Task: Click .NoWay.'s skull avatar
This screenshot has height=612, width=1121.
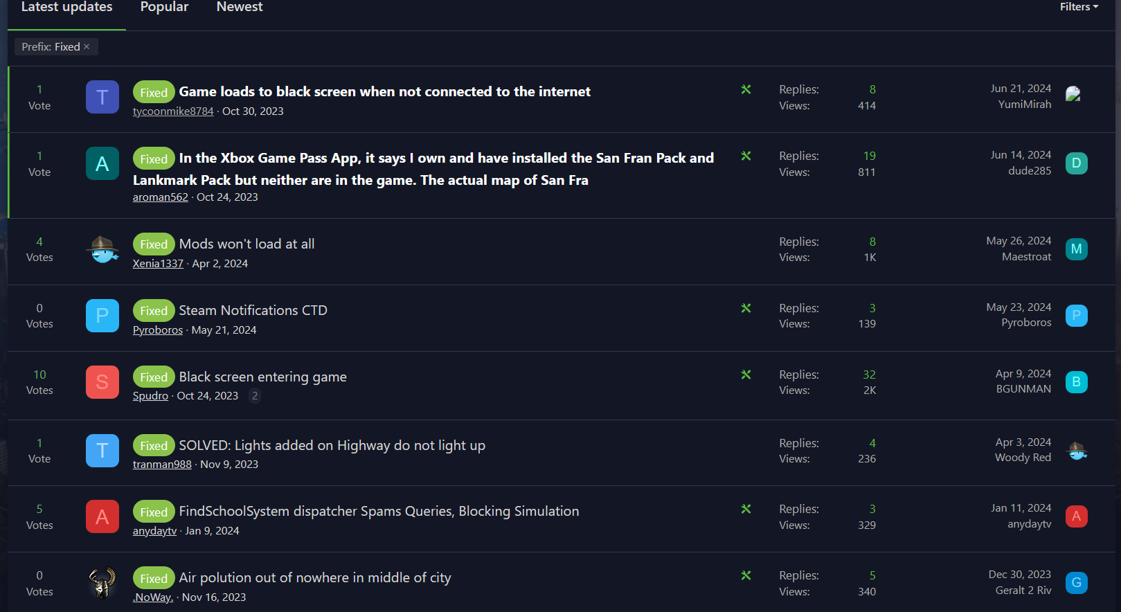Action: pyautogui.click(x=102, y=582)
